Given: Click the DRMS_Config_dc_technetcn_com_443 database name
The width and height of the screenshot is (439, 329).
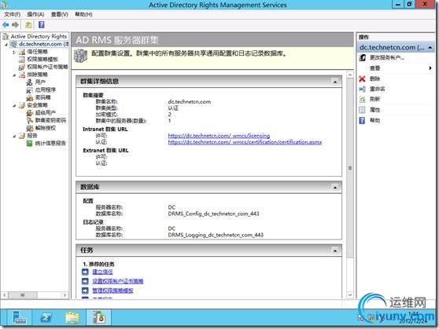Looking at the screenshot, I should coord(213,214).
